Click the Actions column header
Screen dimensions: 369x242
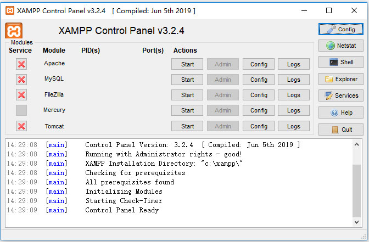[x=185, y=50]
